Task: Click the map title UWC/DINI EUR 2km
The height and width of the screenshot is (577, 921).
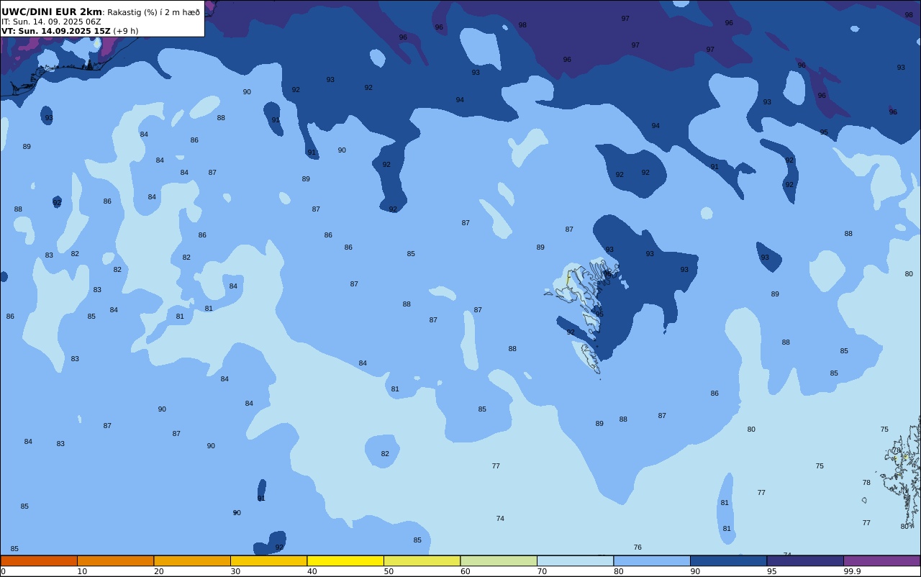Action: [52, 12]
